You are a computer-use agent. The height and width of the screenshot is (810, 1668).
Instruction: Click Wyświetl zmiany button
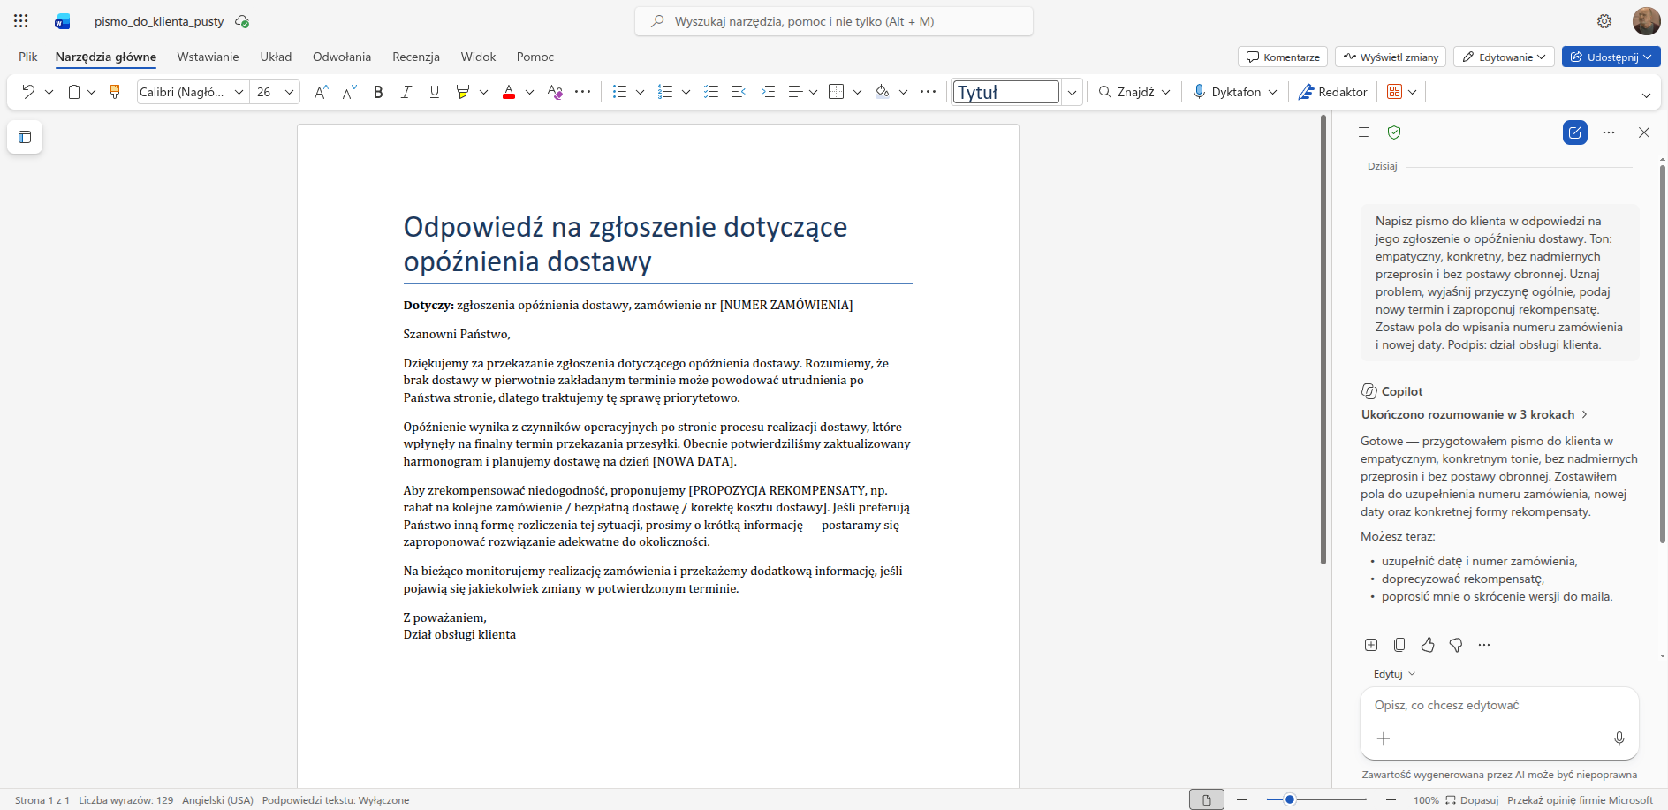tap(1391, 57)
